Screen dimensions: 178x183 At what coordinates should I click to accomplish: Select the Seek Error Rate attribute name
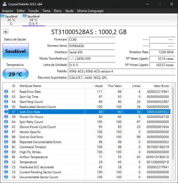click(x=30, y=112)
